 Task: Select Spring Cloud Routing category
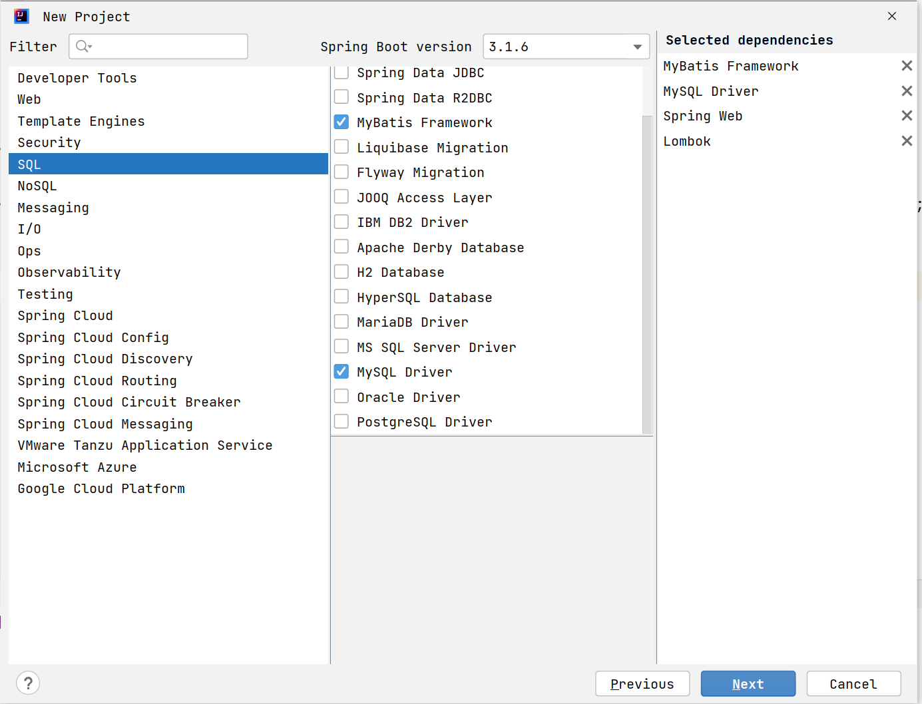[168, 381]
